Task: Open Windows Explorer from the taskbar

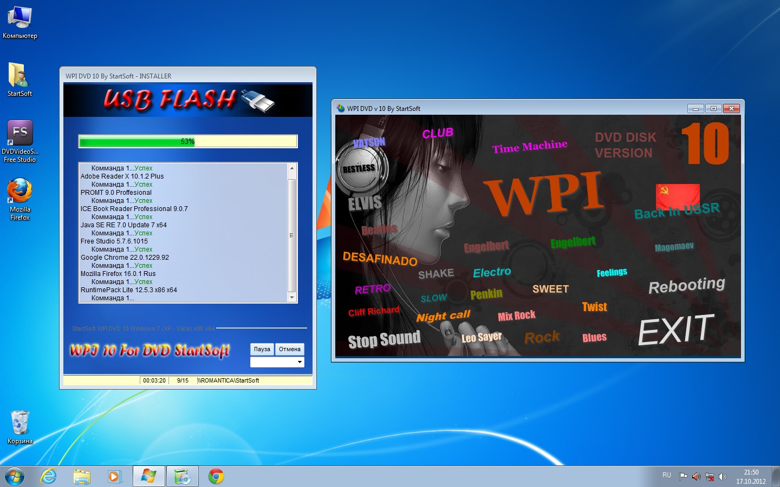Action: (x=82, y=476)
